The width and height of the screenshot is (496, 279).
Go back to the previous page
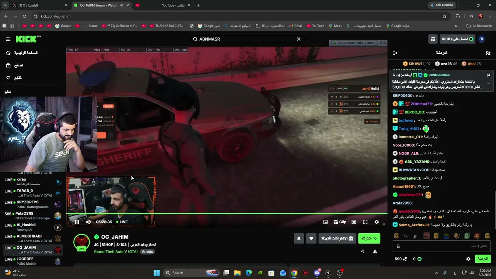pos(6,16)
